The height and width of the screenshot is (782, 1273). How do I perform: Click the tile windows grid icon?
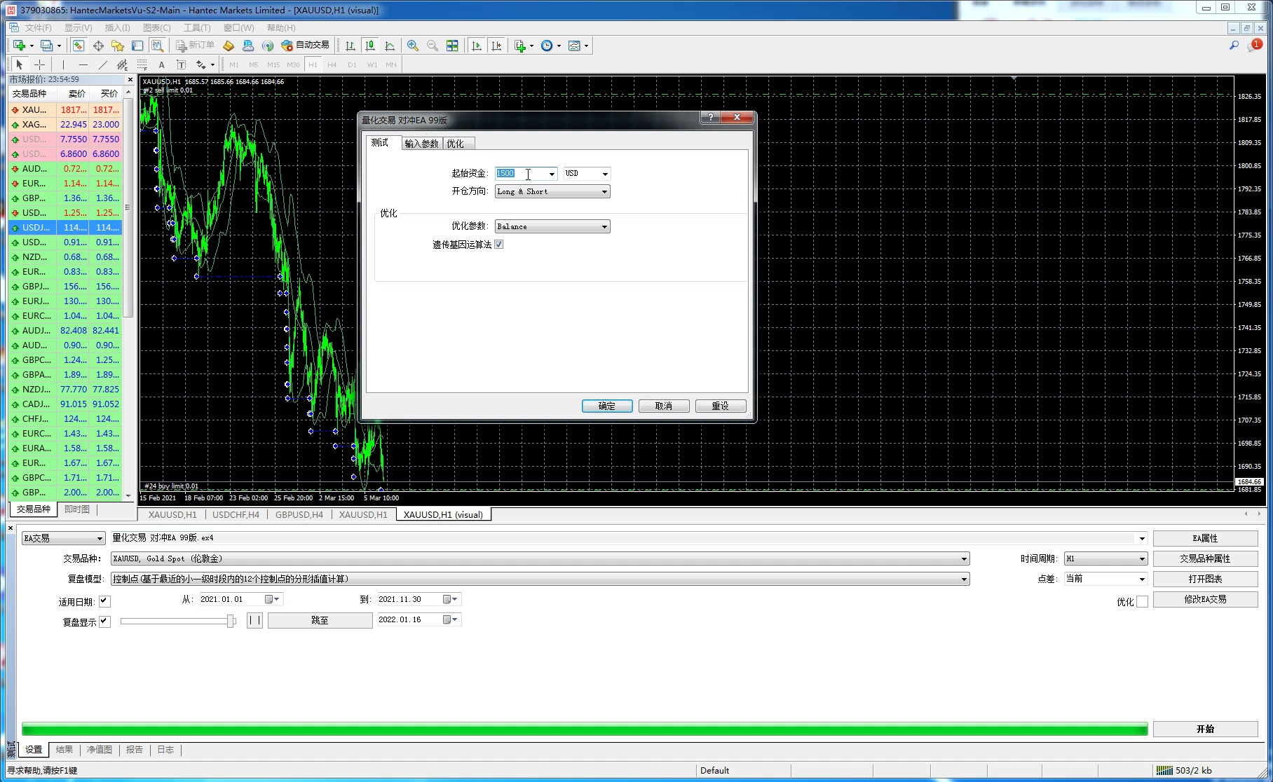click(x=452, y=46)
